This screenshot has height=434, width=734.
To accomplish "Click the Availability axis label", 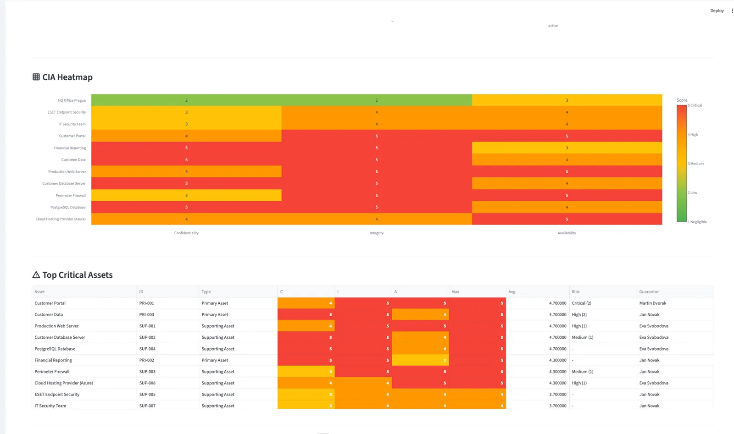I will pos(567,233).
